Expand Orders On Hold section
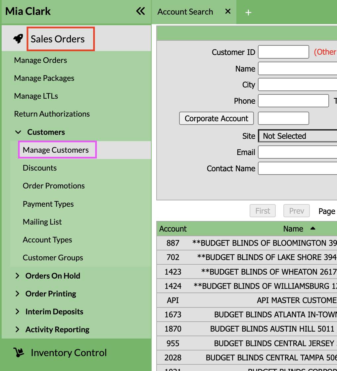Screen dimensions: 337x371 click(17, 276)
